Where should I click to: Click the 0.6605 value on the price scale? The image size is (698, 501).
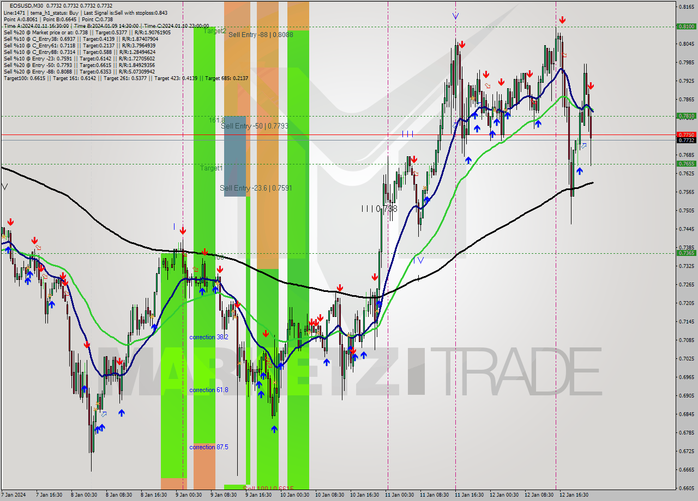(686, 488)
